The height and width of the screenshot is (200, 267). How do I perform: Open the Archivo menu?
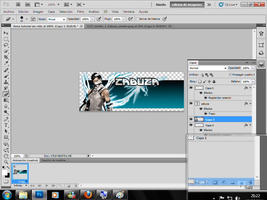pyautogui.click(x=9, y=12)
